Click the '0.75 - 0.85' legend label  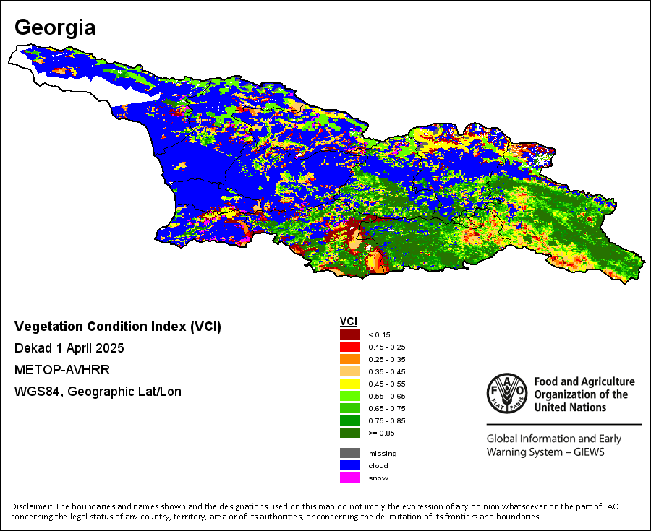387,420
